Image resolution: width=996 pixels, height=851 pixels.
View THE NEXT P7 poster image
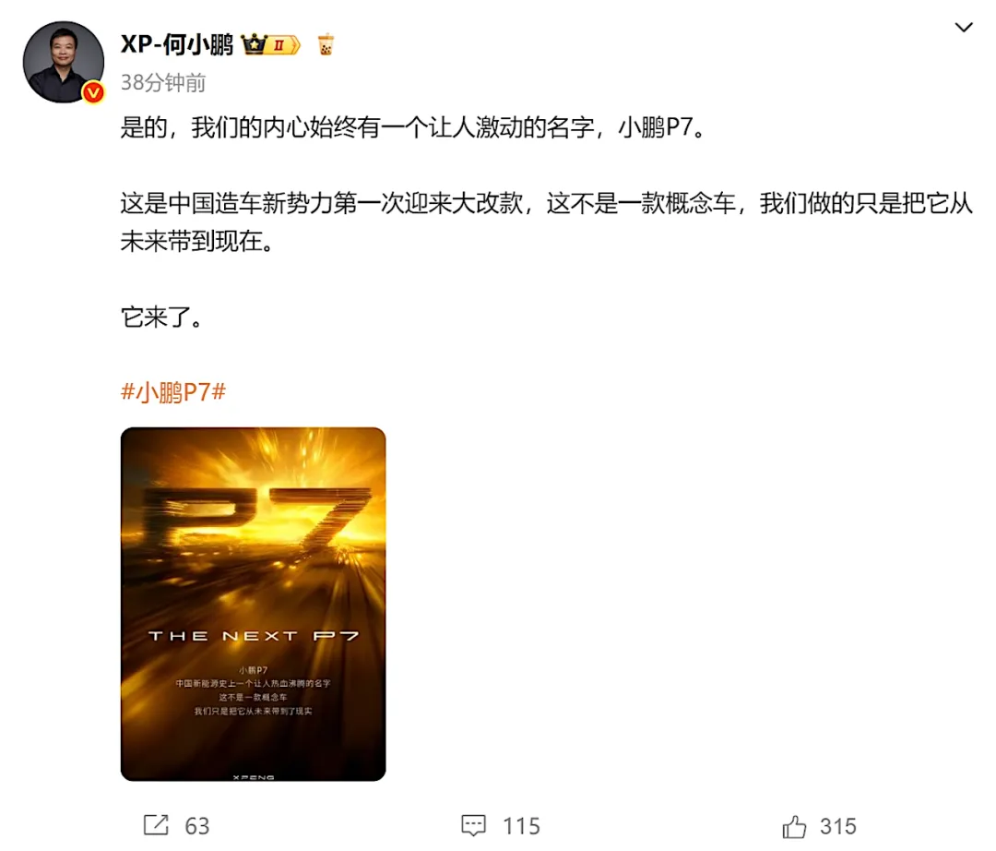tap(254, 604)
